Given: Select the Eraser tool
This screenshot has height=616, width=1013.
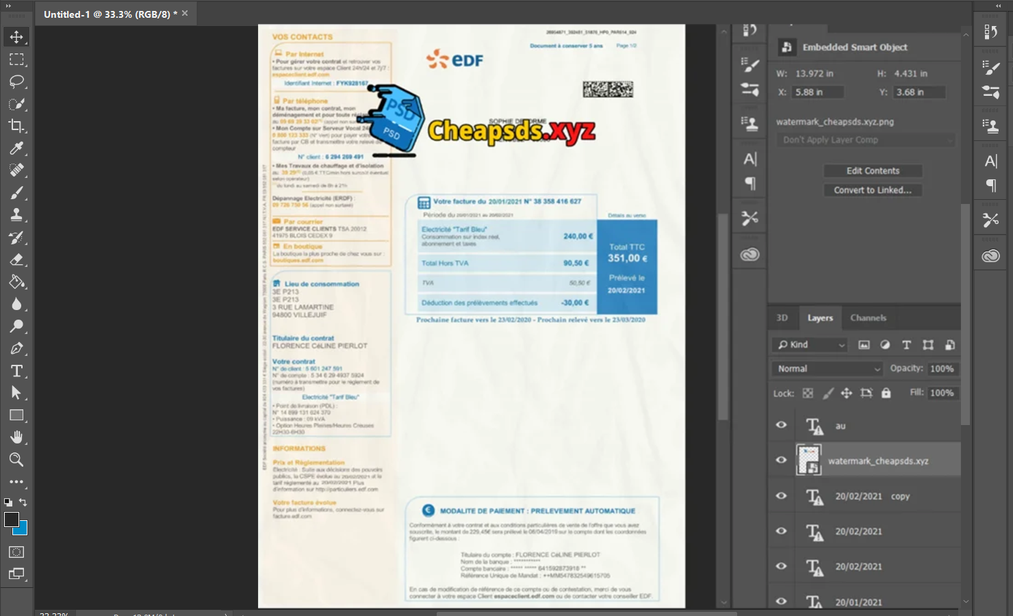Looking at the screenshot, I should (16, 259).
